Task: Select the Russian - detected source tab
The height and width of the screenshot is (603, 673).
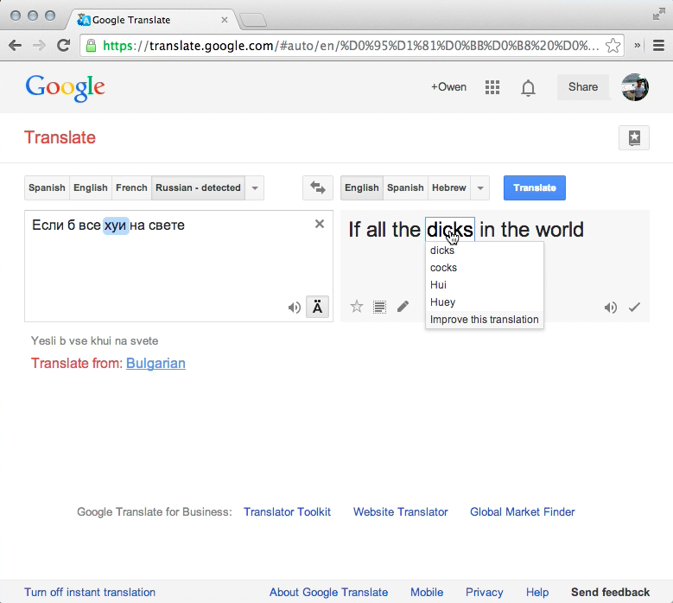Action: click(x=199, y=187)
